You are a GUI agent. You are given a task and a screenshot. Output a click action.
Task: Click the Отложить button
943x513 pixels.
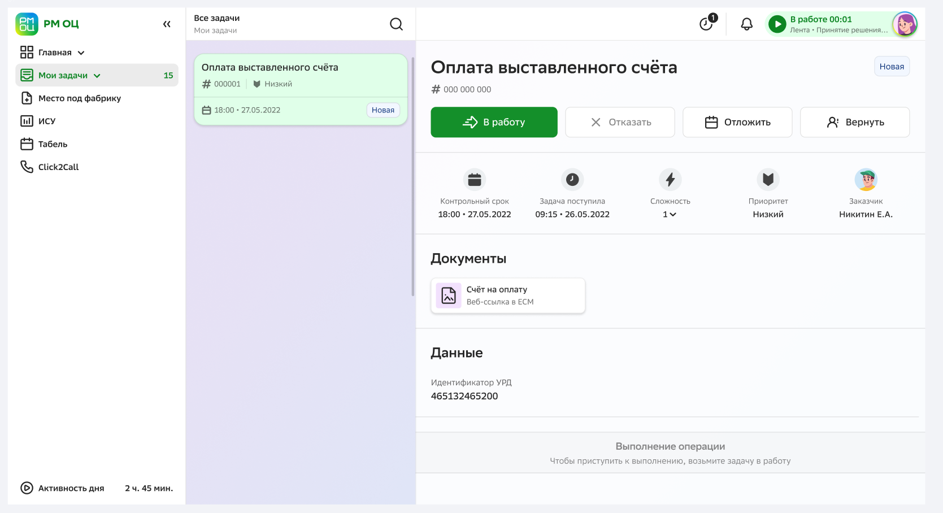click(x=737, y=122)
